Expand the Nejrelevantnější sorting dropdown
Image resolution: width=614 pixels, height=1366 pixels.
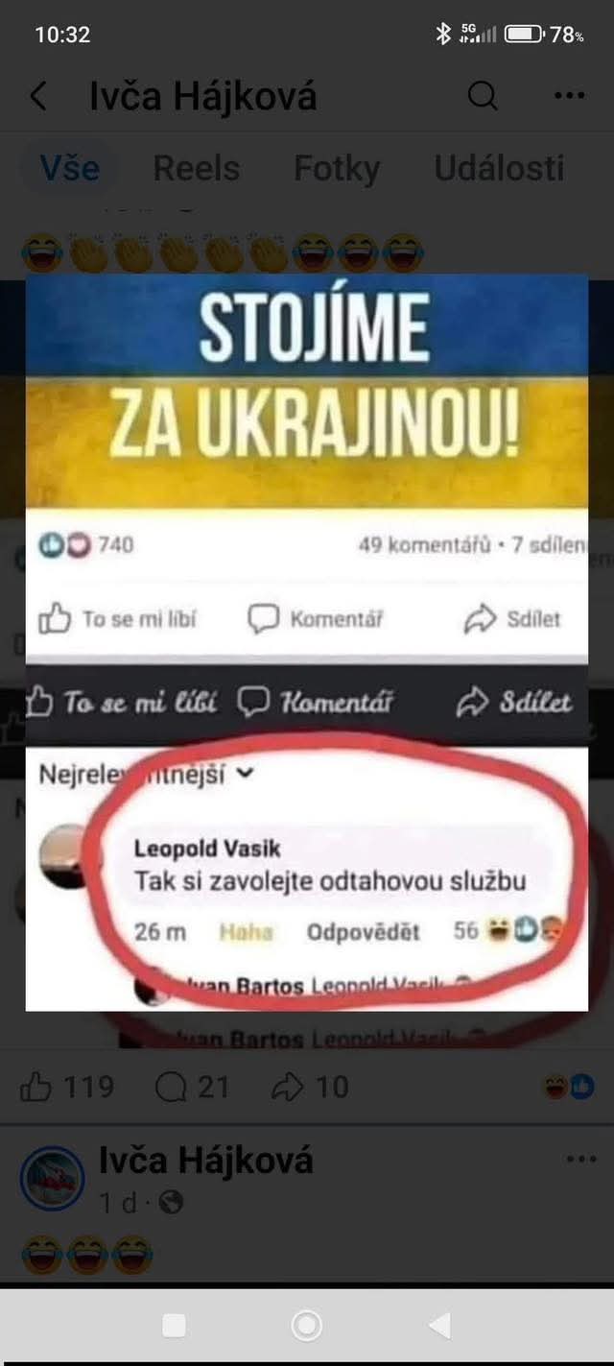coord(146,774)
